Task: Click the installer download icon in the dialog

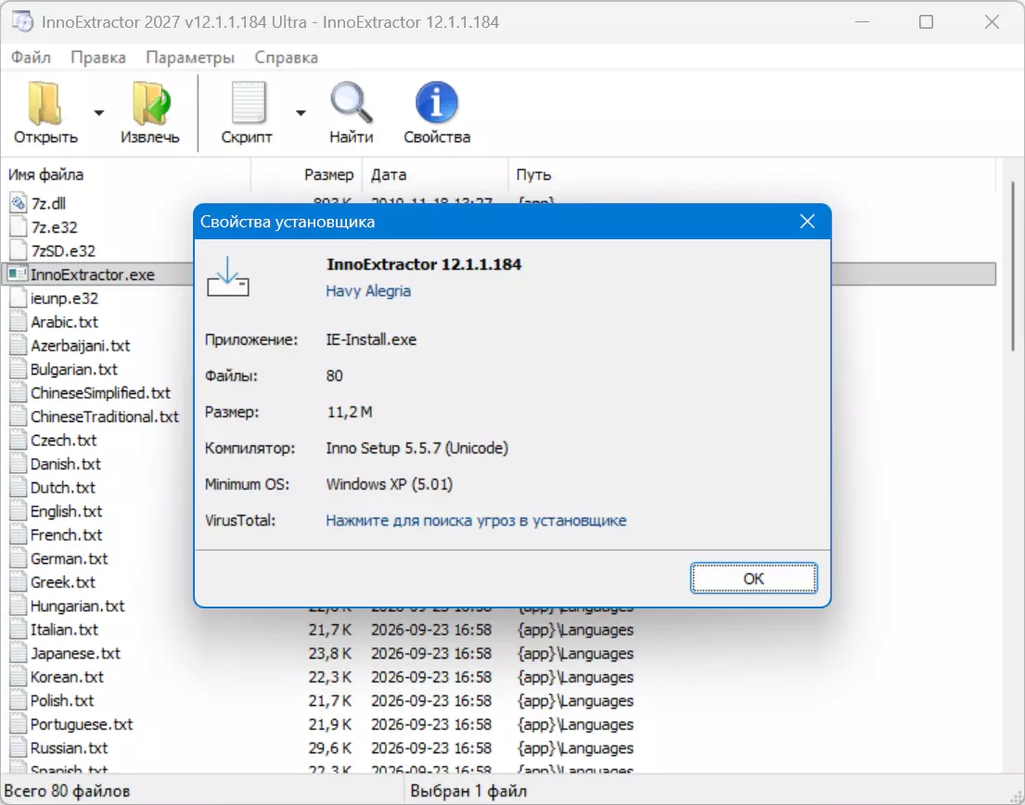Action: (x=227, y=276)
